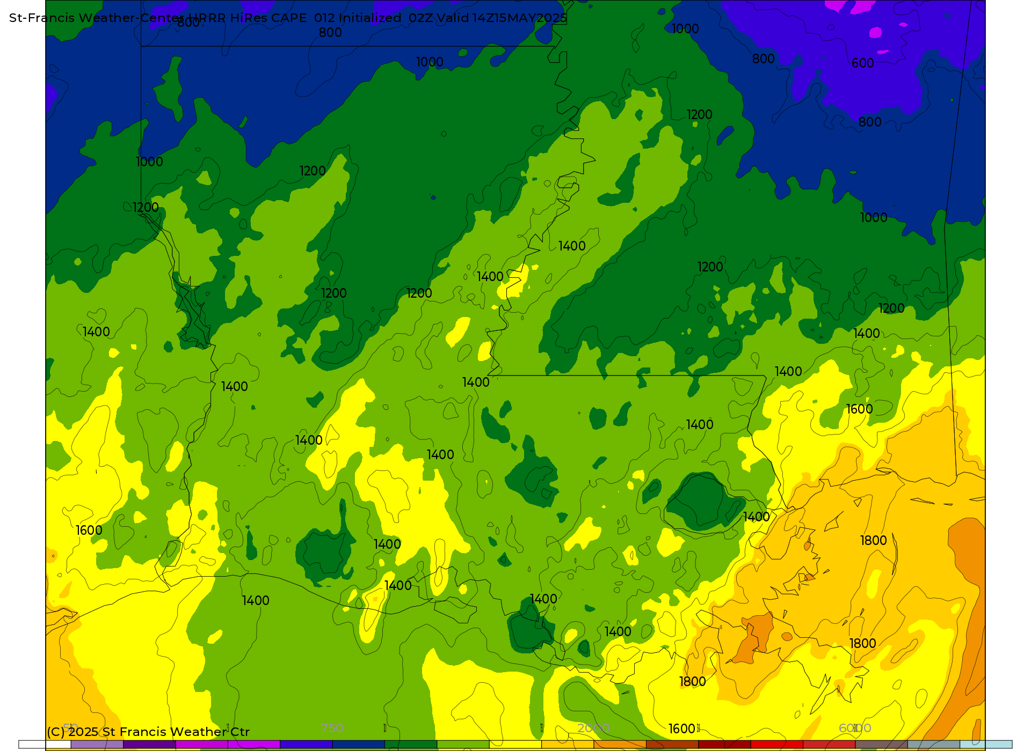Select the gold legend swatch

point(568,745)
